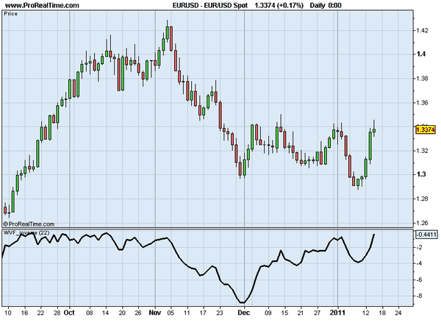
Task: Click the -2 indicator axis label
Action: click(x=420, y=247)
